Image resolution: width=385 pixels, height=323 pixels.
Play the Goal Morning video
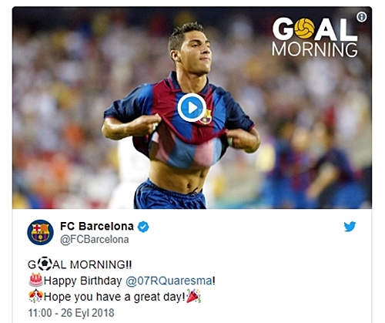click(192, 107)
